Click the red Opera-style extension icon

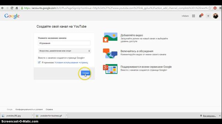click(215, 8)
